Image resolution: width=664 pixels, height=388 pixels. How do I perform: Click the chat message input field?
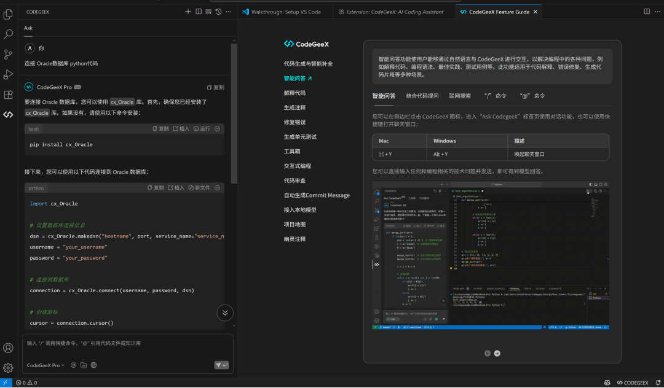click(x=127, y=343)
